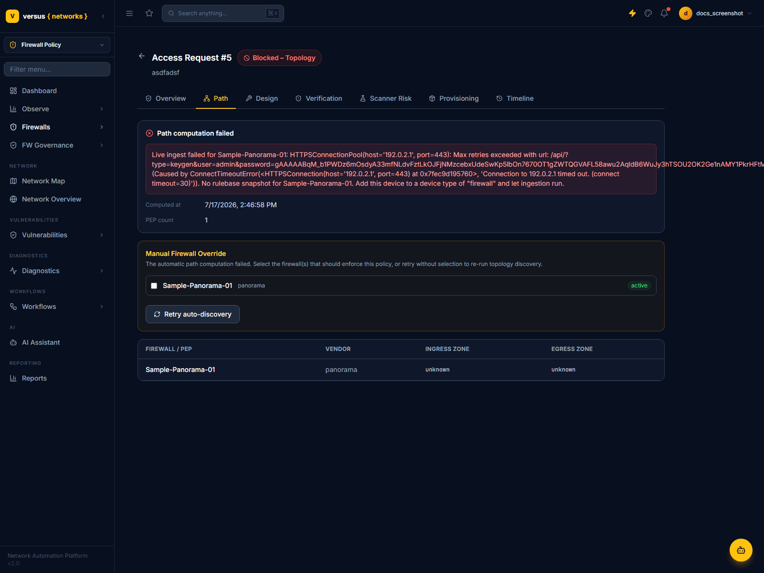Screen dimensions: 764x573
Task: Open the Timeline tab
Action: pyautogui.click(x=515, y=98)
